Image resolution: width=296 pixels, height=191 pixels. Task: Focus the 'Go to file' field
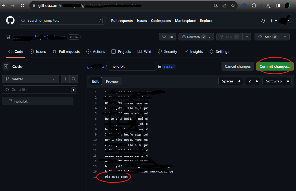pyautogui.click(x=40, y=90)
